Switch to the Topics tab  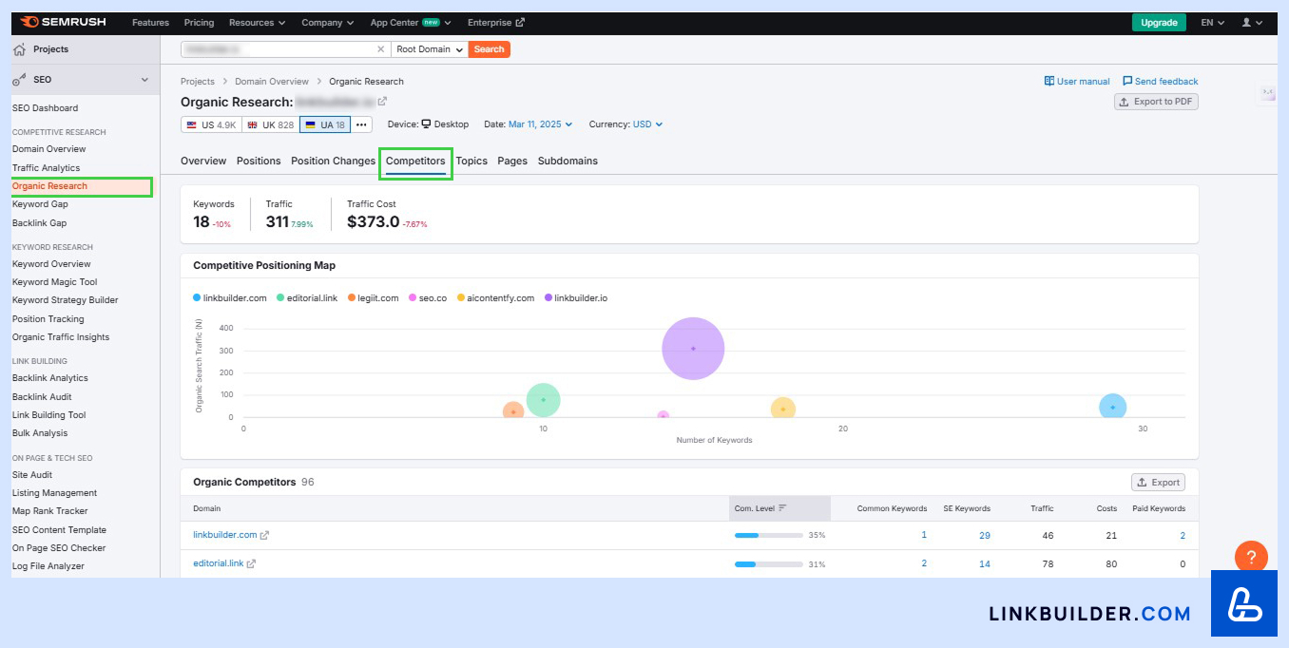471,161
